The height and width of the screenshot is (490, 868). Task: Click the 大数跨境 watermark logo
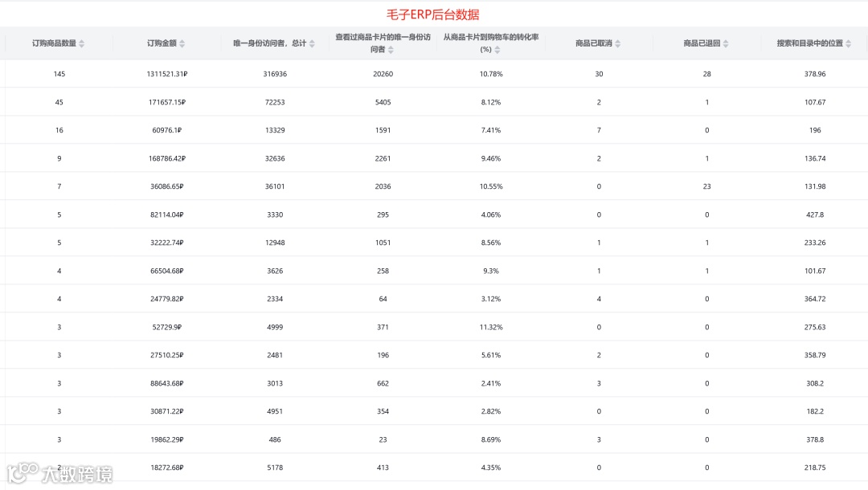(x=59, y=473)
